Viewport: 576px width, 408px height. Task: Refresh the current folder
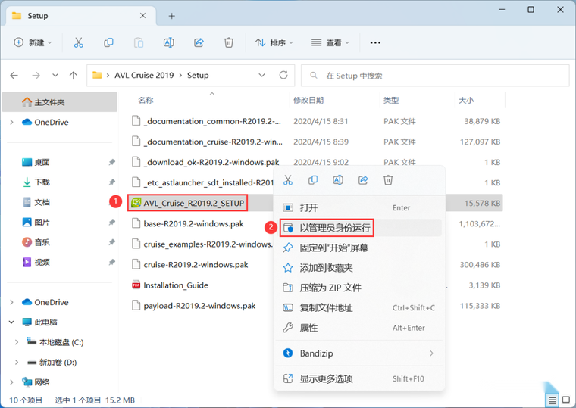(x=283, y=75)
